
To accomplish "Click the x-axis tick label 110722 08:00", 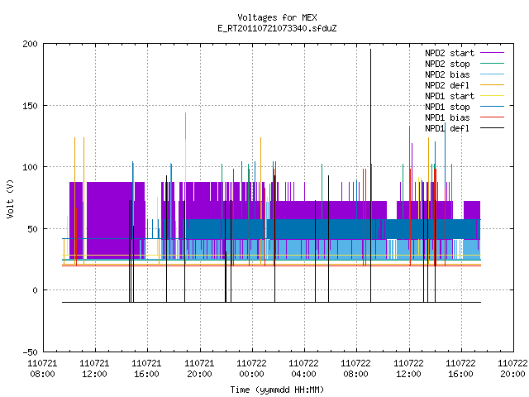I will coord(355,369).
